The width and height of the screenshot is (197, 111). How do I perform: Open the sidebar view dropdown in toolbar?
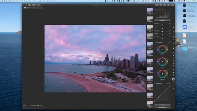tap(30, 5)
